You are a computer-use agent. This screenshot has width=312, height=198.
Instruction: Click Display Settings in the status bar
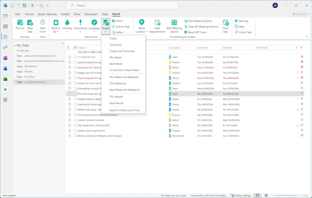click(240, 196)
